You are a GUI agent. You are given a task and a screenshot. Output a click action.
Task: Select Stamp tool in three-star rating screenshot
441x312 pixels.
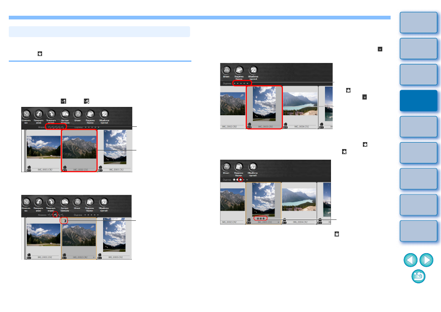(x=226, y=167)
